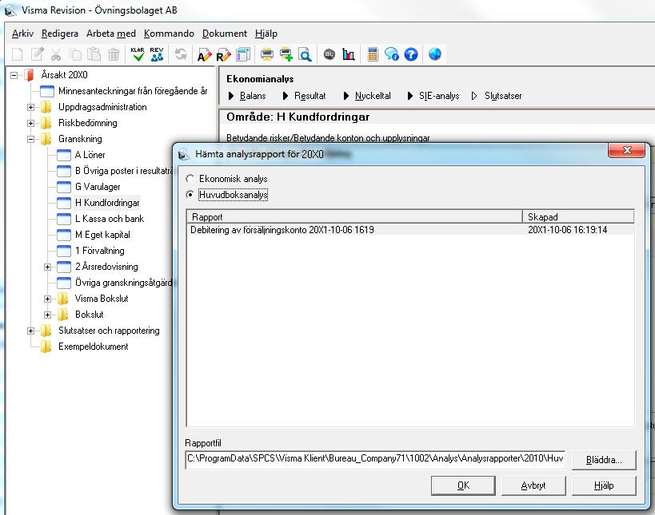The width and height of the screenshot is (655, 515).
Task: Select the Huvudboksanalys radio button
Action: (190, 194)
